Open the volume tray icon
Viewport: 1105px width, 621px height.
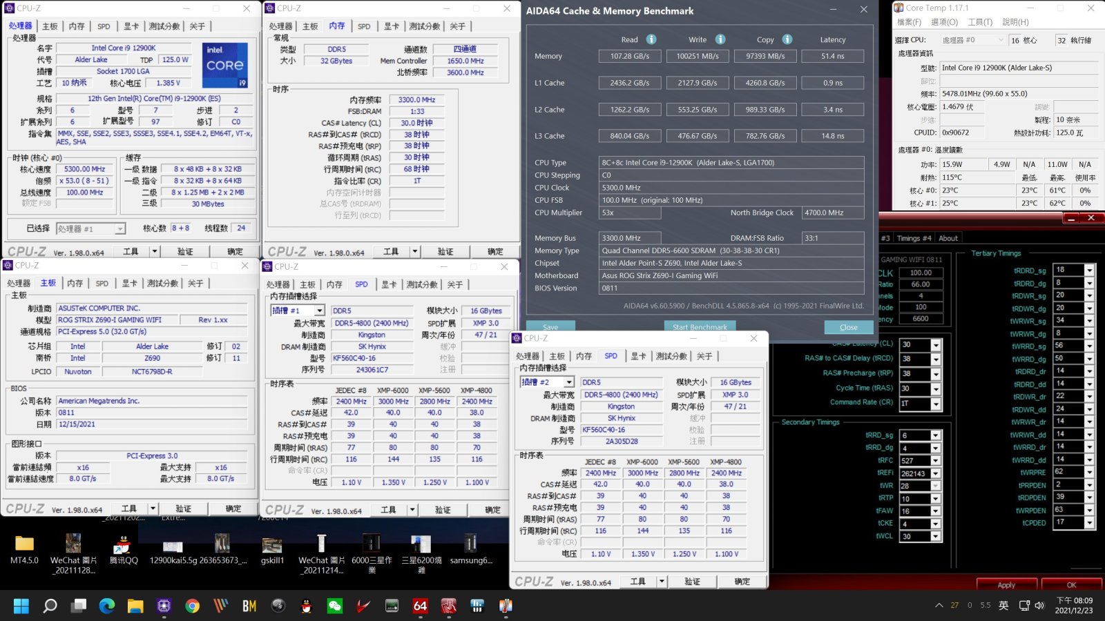coord(1039,605)
